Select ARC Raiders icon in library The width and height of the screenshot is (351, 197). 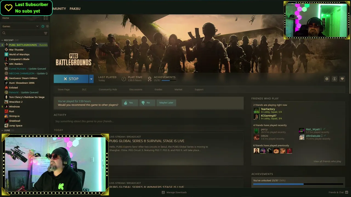click(6, 64)
